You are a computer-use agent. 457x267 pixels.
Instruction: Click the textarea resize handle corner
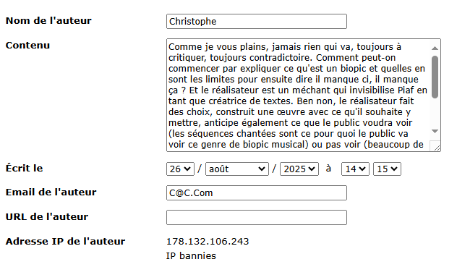coord(436,147)
